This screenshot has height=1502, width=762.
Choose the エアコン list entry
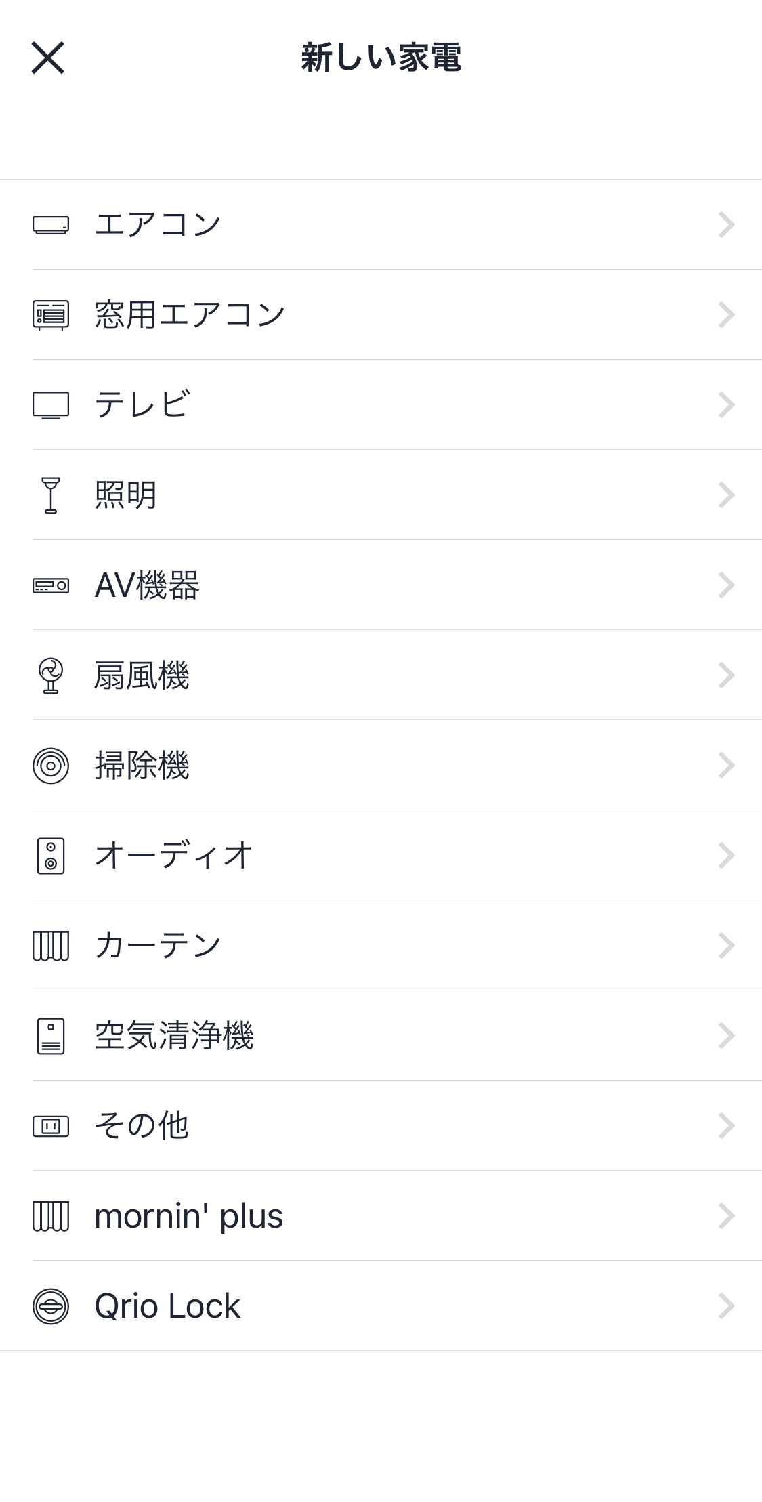point(381,225)
